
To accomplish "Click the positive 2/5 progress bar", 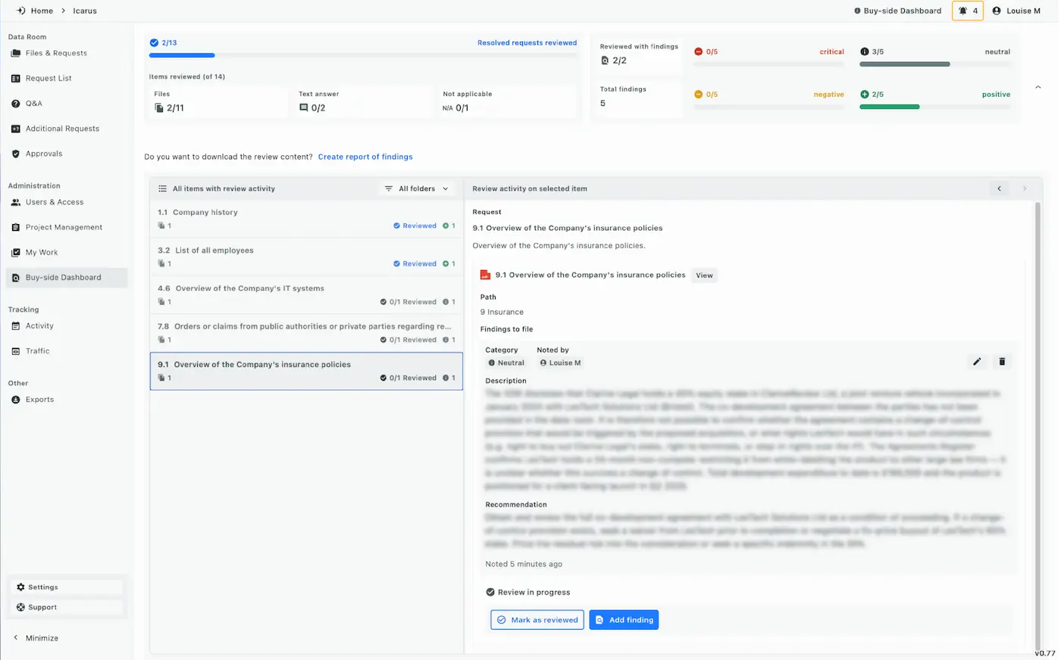I will 934,107.
